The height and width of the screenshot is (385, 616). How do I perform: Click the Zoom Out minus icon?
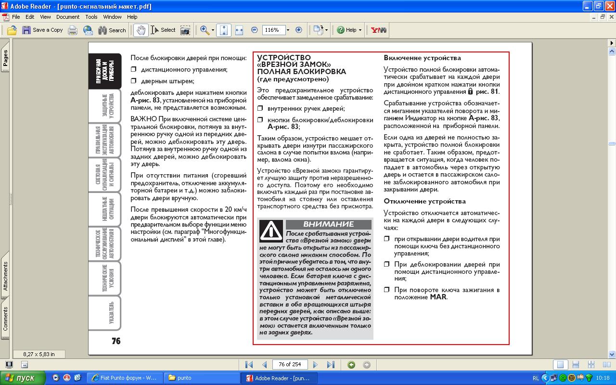click(x=254, y=30)
